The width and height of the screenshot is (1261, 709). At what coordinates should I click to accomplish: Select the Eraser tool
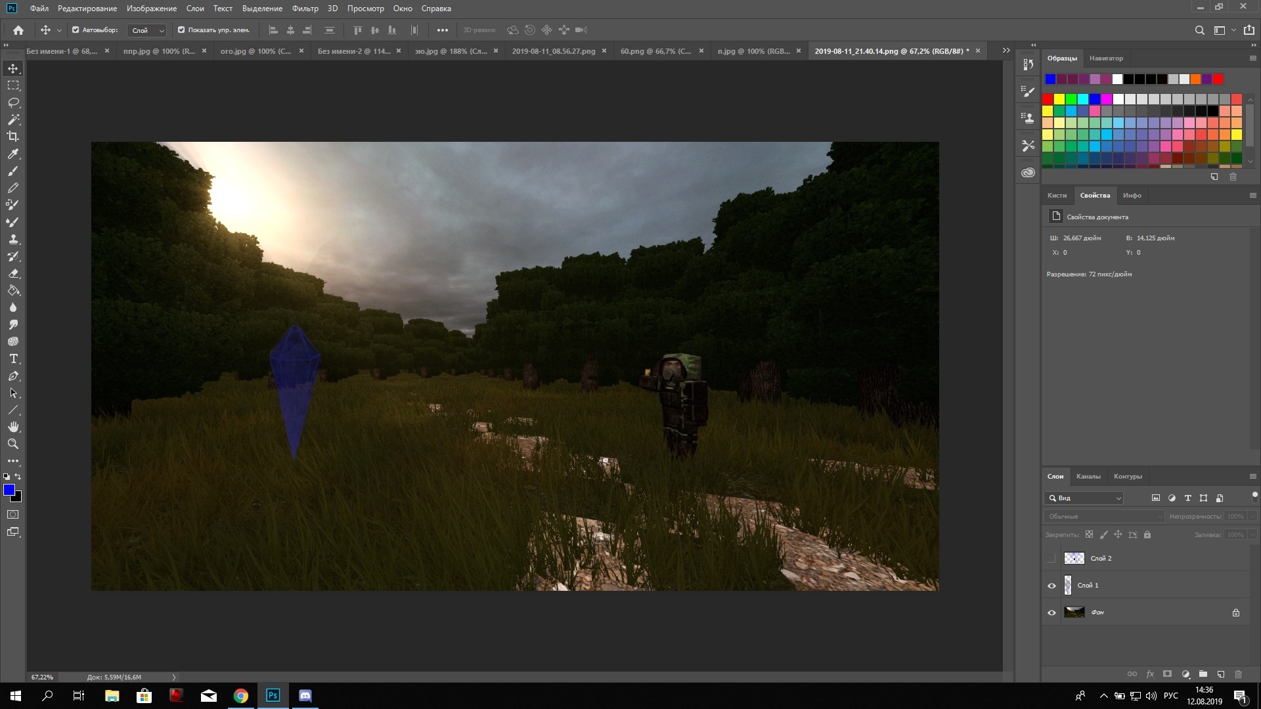click(x=13, y=274)
